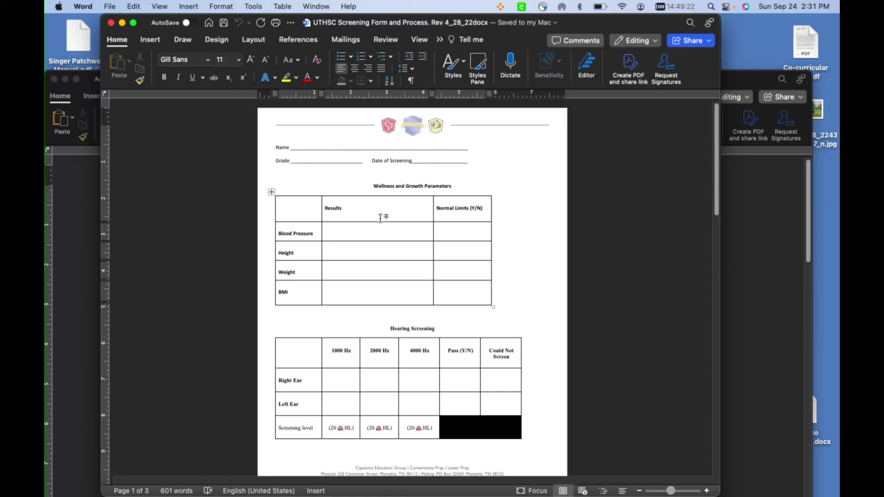
Task: Open the Layout ribbon tab
Action: (253, 40)
